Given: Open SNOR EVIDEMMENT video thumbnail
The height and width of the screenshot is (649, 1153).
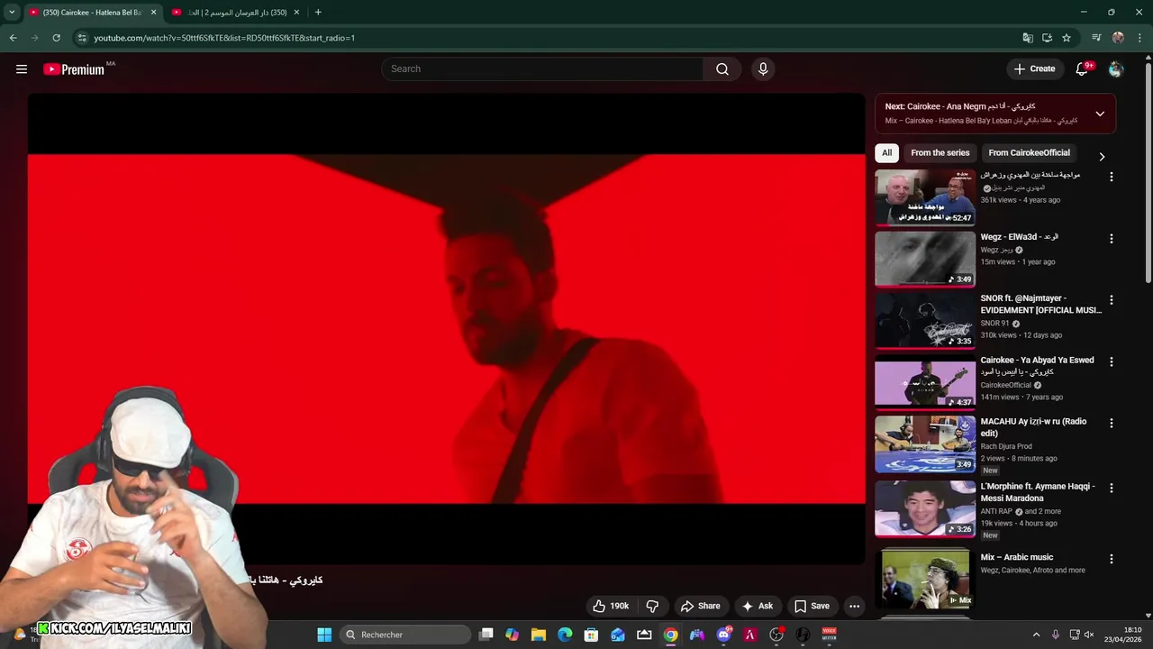Looking at the screenshot, I should pyautogui.click(x=925, y=320).
